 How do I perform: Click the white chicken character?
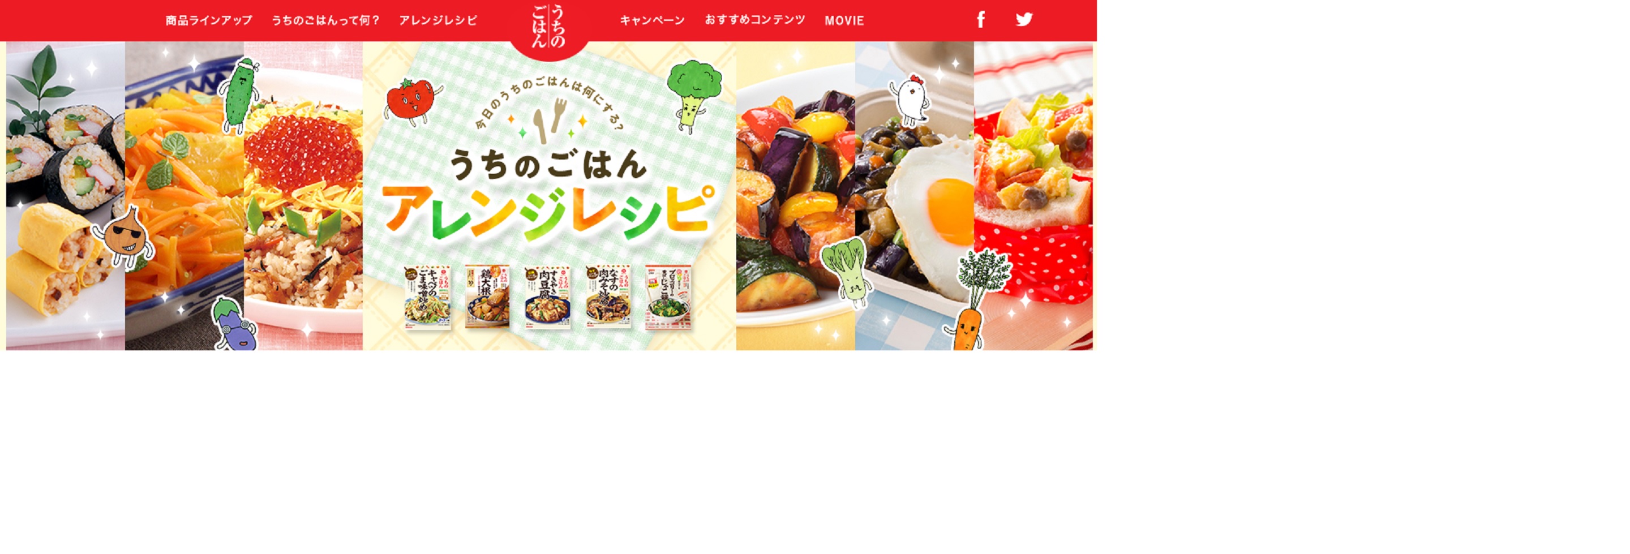pyautogui.click(x=910, y=101)
